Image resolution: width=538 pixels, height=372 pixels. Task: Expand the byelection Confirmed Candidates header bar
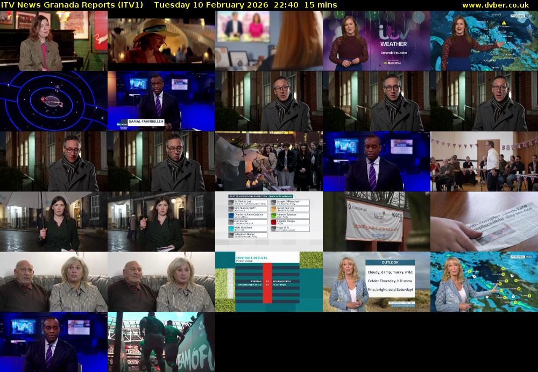[x=260, y=196]
